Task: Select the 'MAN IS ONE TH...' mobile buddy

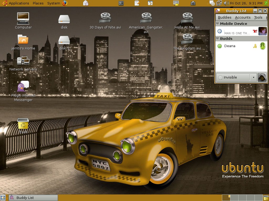Action: pos(241,31)
